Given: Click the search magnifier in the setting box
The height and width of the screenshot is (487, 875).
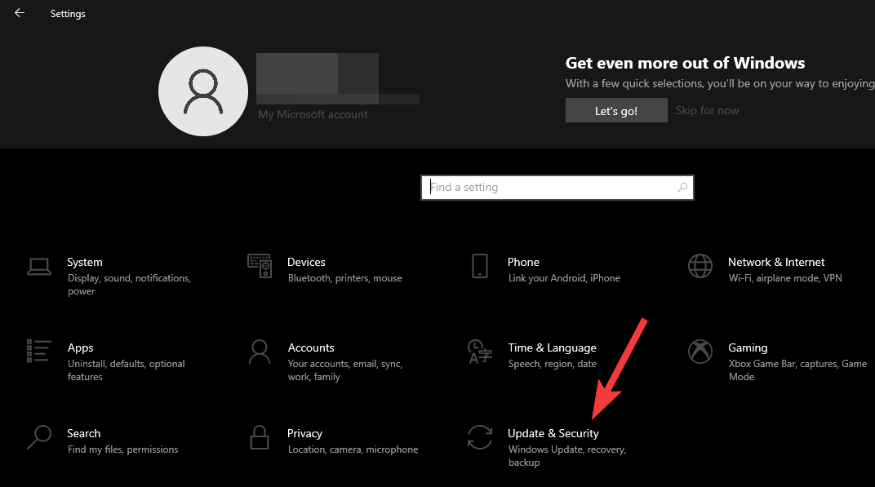Looking at the screenshot, I should [682, 187].
